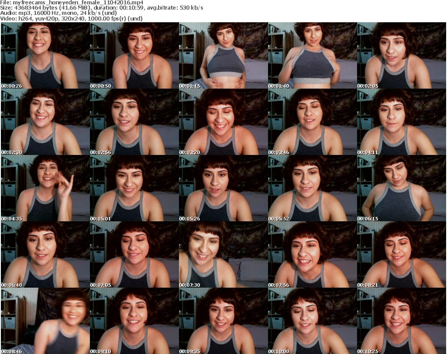Select the thumbnail stamped 00:00:26
The width and height of the screenshot is (447, 354).
tap(45, 55)
